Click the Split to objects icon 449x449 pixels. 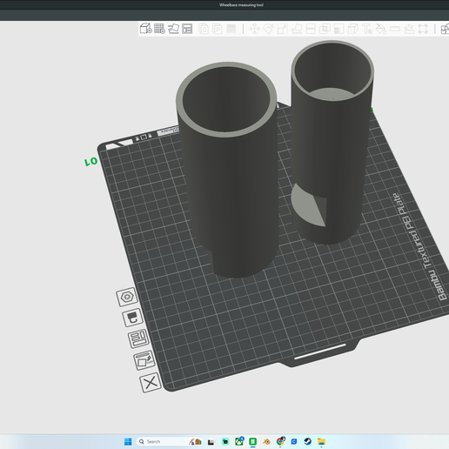[x=204, y=29]
